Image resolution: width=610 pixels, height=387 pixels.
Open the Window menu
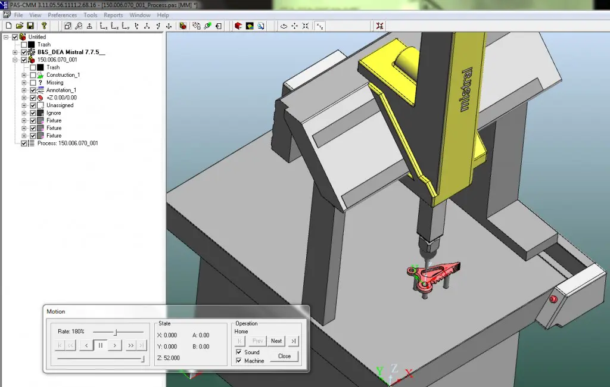[x=139, y=15]
